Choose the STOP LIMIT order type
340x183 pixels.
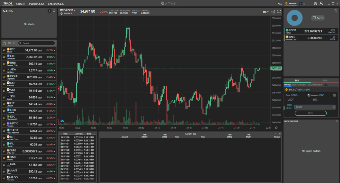tap(302, 85)
